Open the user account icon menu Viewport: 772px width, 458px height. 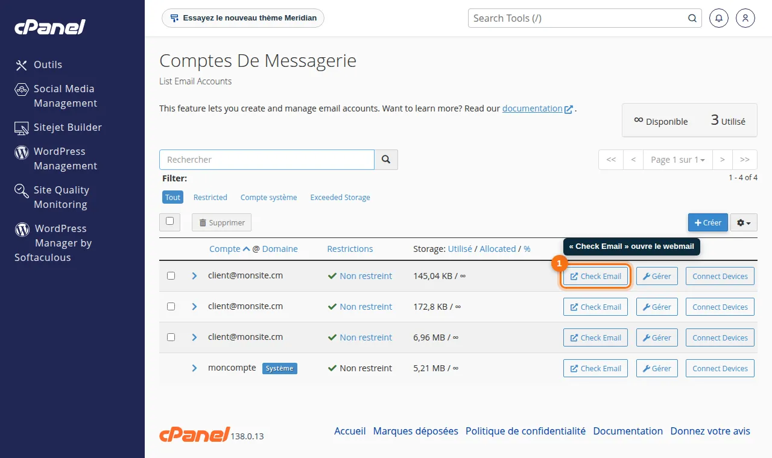[x=745, y=18]
